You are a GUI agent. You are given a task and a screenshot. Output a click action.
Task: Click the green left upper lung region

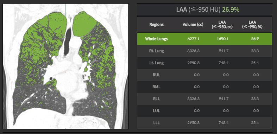(84, 25)
